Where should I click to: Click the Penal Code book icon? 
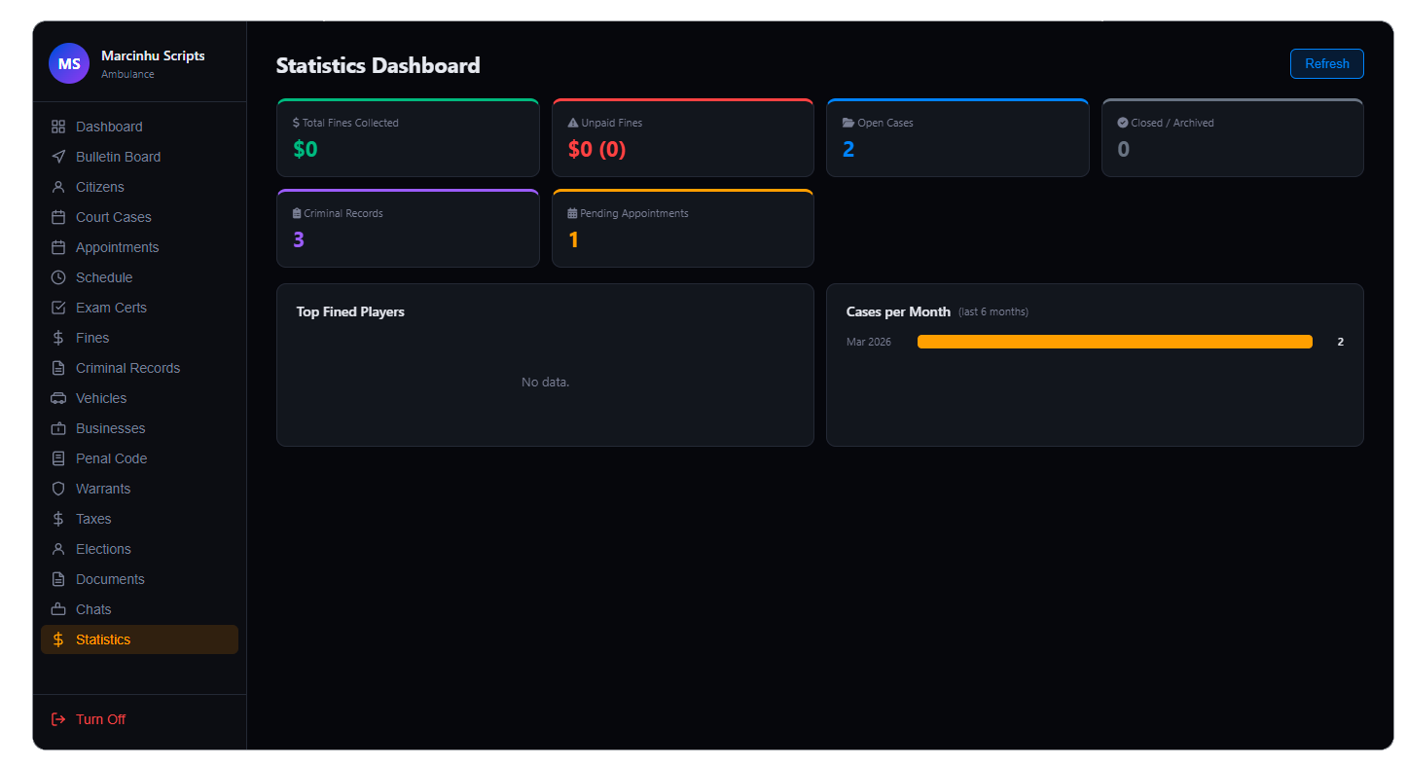click(58, 458)
